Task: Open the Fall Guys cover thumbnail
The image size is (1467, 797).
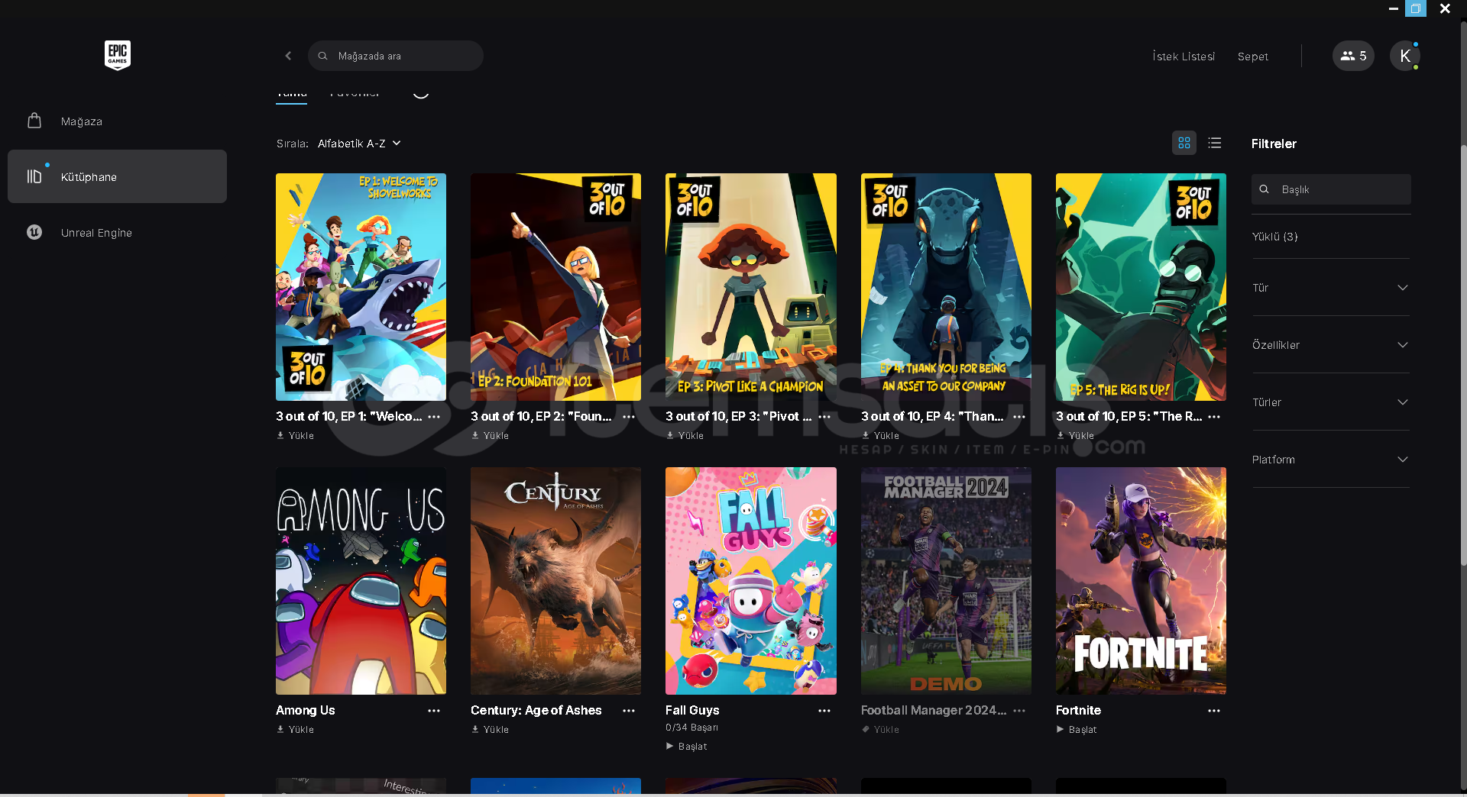Action: tap(751, 581)
